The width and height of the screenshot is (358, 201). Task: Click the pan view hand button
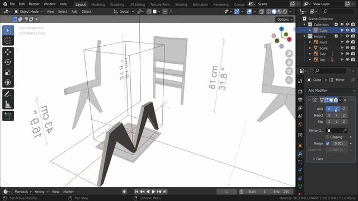coord(289,63)
